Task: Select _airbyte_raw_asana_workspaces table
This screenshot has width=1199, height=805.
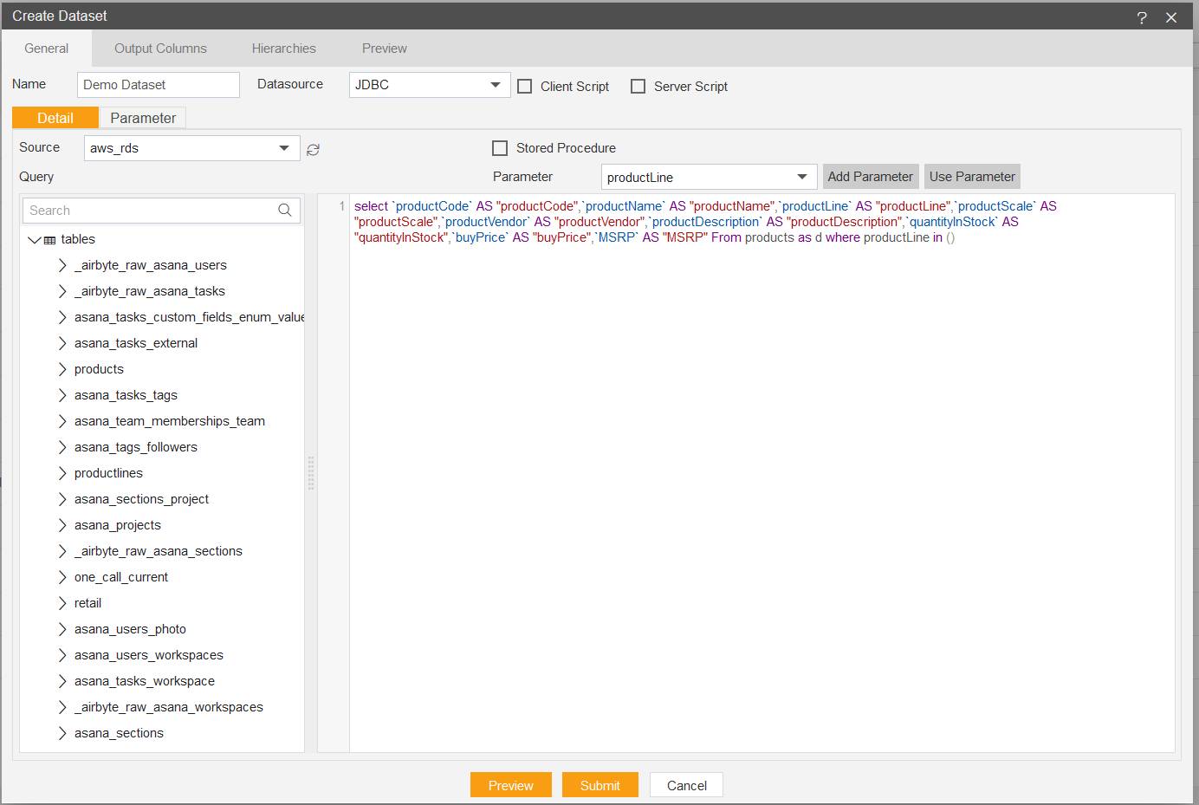Action: tap(169, 707)
